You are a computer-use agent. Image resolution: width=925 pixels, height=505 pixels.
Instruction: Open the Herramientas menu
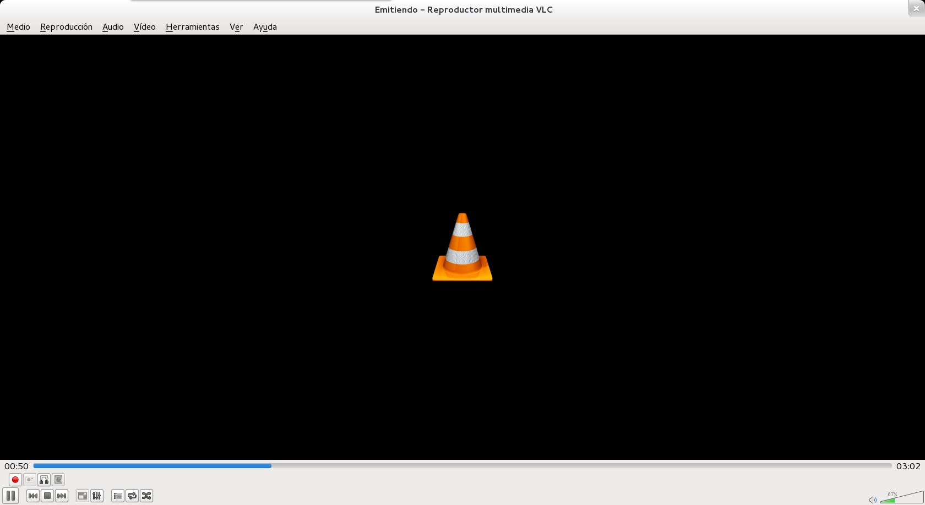coord(193,26)
